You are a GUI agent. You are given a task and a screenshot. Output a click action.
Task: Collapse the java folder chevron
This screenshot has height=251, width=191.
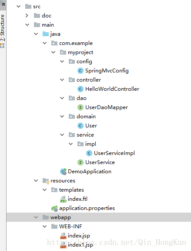tap(36, 34)
